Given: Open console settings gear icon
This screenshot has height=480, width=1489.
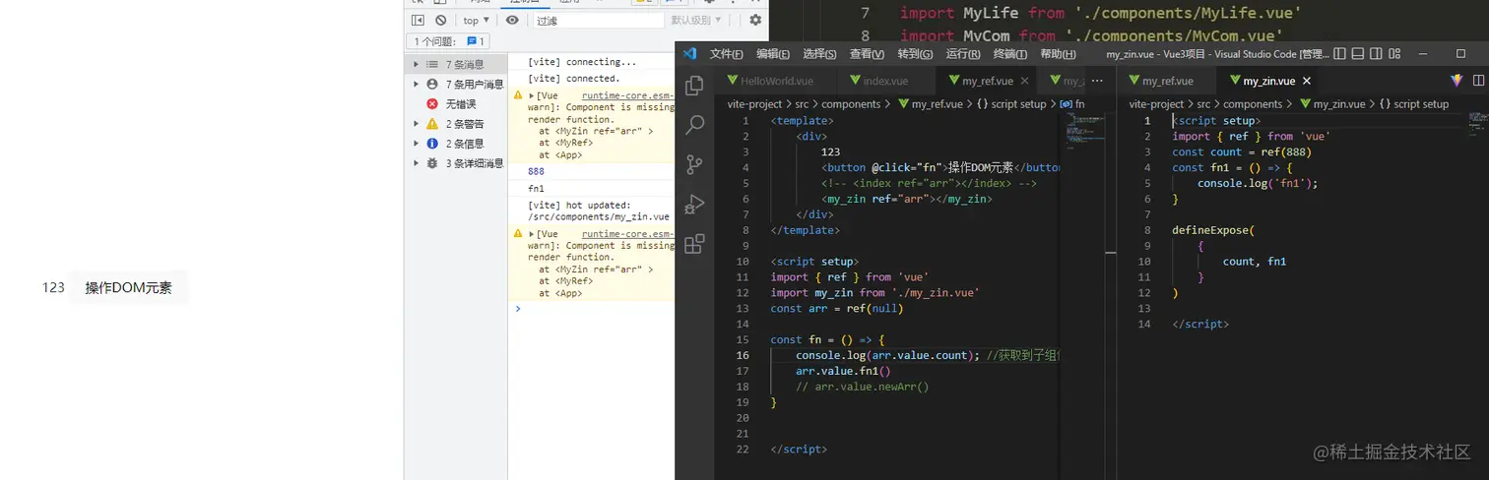Looking at the screenshot, I should pyautogui.click(x=755, y=20).
